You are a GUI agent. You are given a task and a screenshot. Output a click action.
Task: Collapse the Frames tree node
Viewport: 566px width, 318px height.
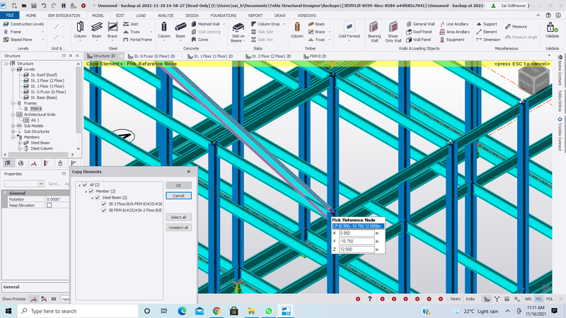(x=13, y=103)
